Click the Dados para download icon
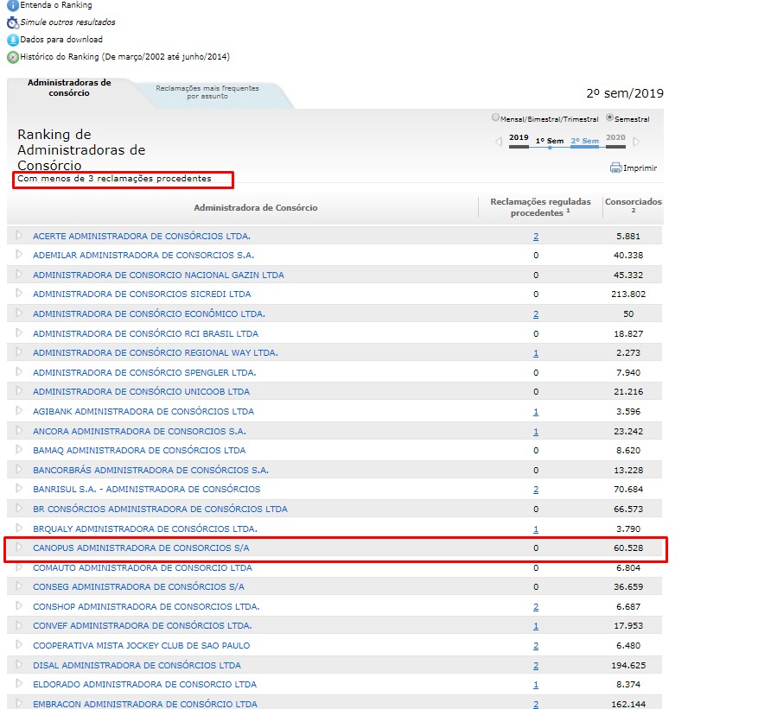The height and width of the screenshot is (709, 758). coord(12,40)
